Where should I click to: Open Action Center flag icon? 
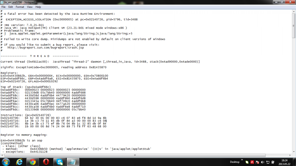click(x=257, y=162)
